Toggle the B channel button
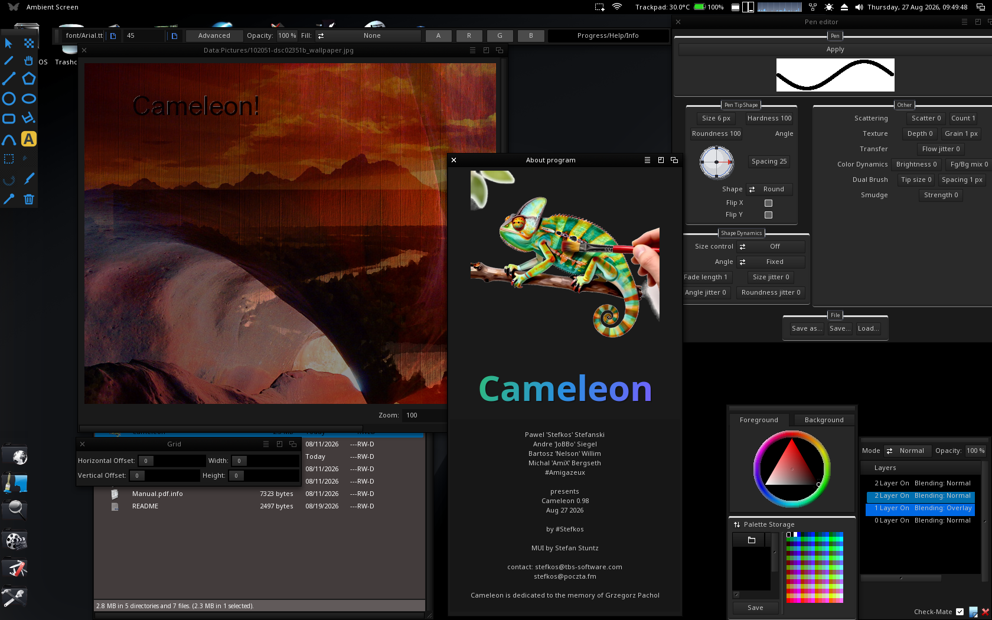Viewport: 992px width, 620px height. (x=531, y=35)
